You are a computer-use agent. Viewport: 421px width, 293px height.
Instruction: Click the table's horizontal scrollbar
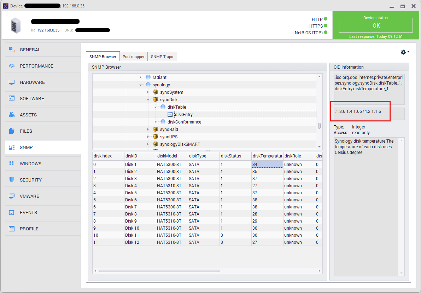[159, 271]
